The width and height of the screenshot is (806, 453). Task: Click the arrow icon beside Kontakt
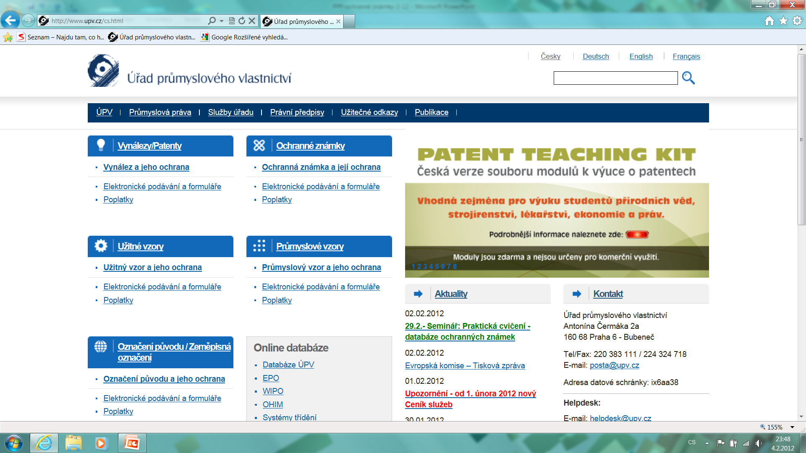tap(577, 294)
